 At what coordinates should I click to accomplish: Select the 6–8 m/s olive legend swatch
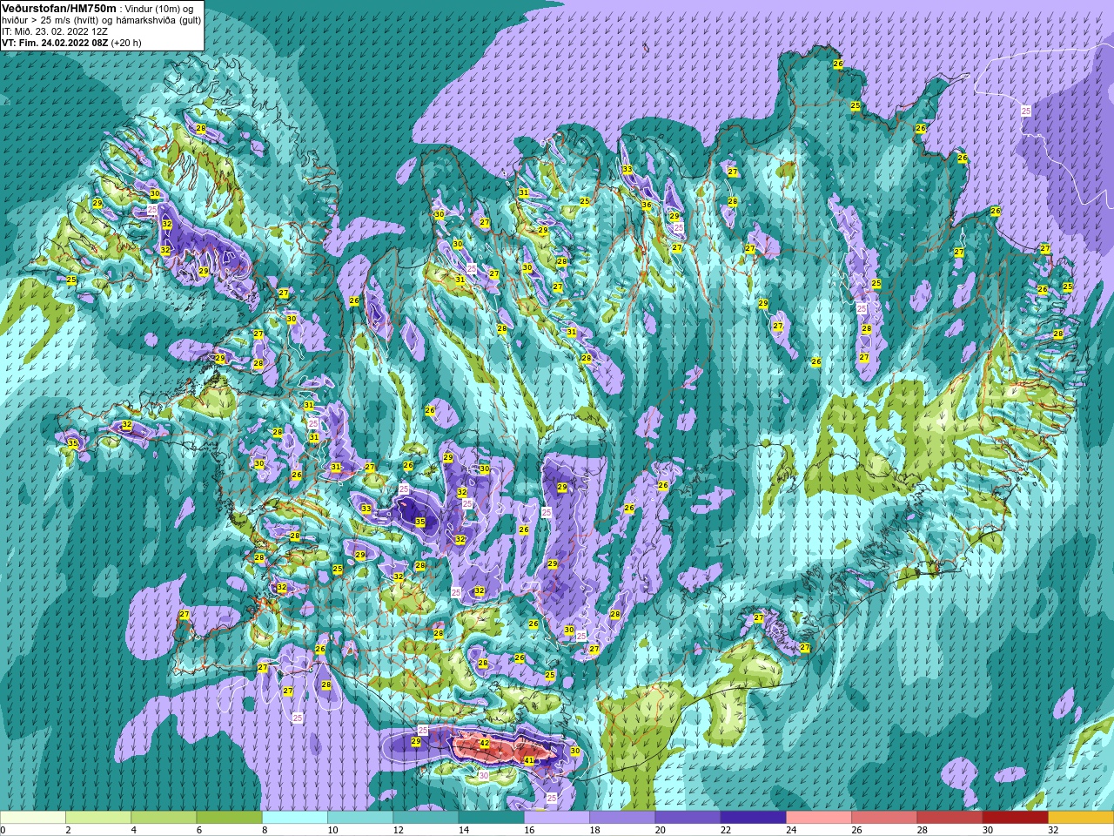point(229,818)
